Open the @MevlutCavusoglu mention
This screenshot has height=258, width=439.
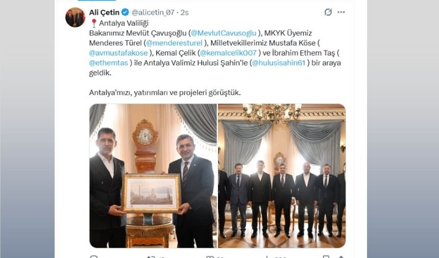coord(224,33)
